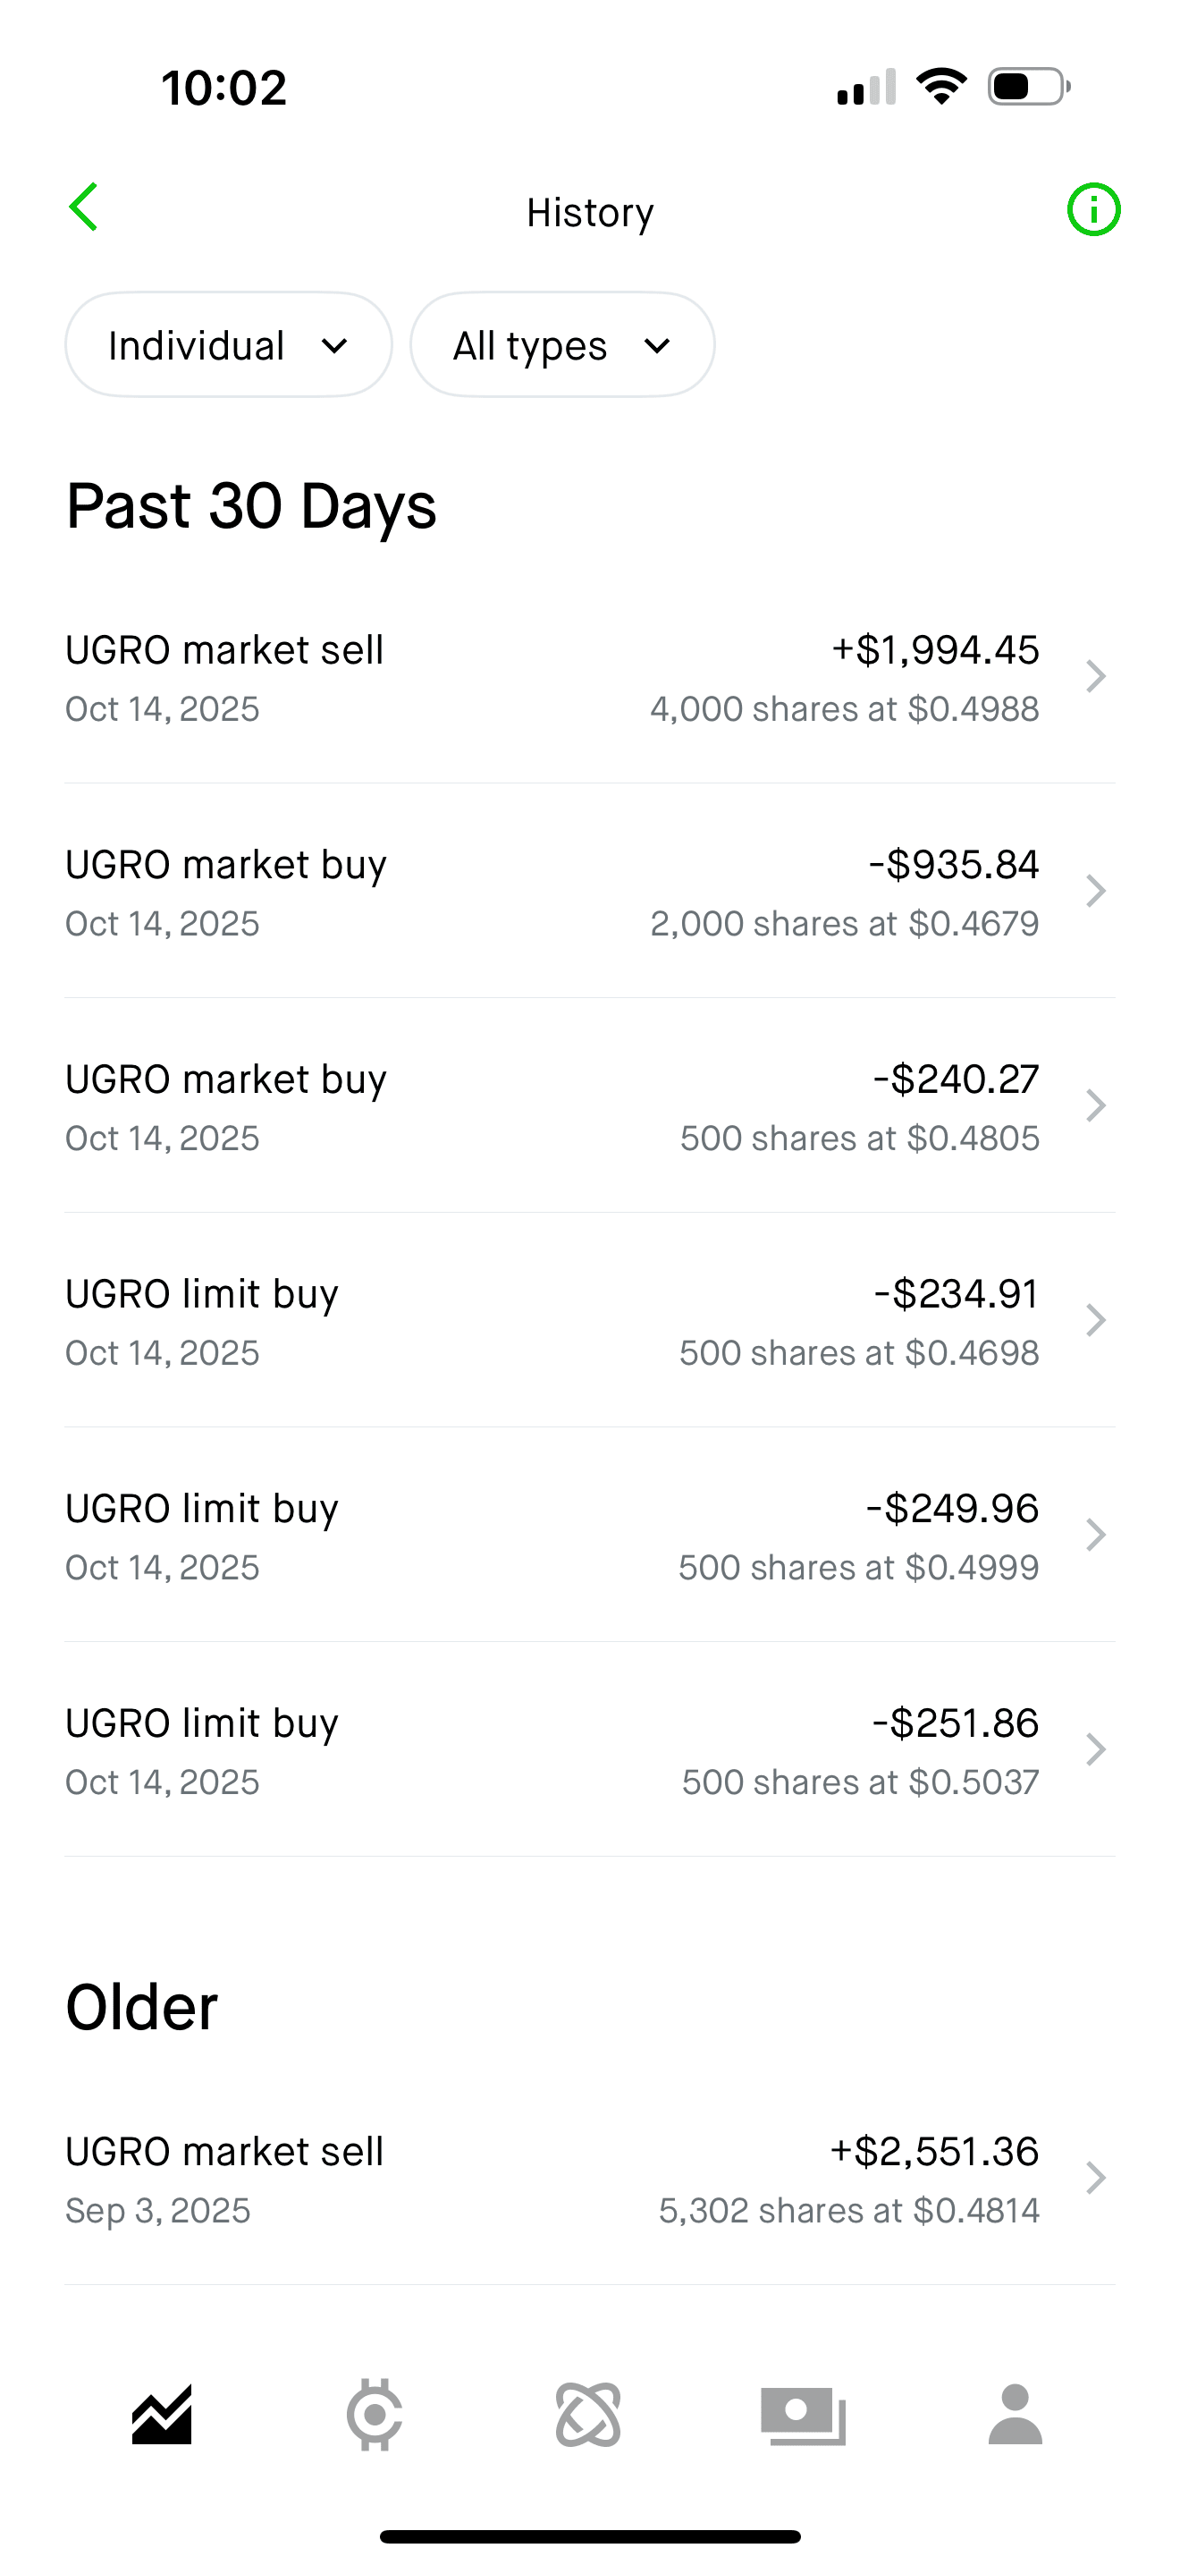Tap chevron beside the -$251.86 limit buy

pyautogui.click(x=1095, y=1749)
